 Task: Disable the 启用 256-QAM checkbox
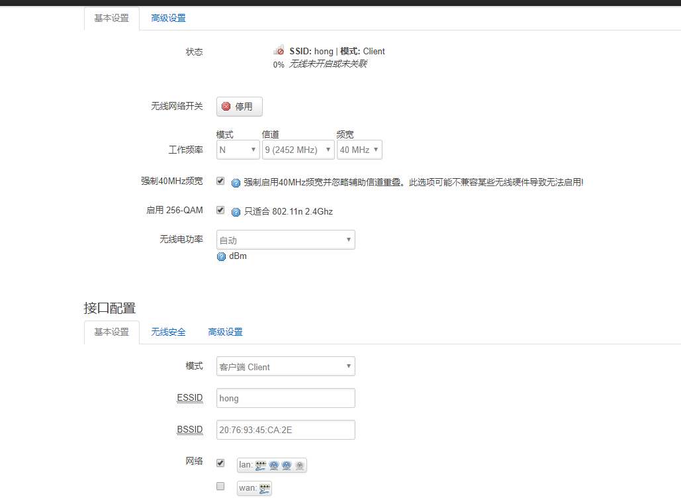point(220,210)
